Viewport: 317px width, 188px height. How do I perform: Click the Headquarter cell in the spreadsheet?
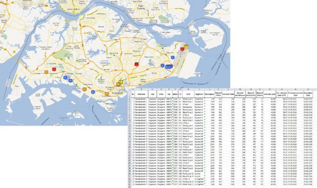click(x=187, y=107)
